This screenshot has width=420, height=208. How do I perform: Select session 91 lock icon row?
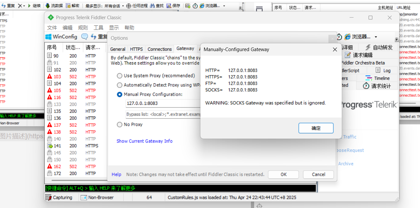(x=50, y=63)
